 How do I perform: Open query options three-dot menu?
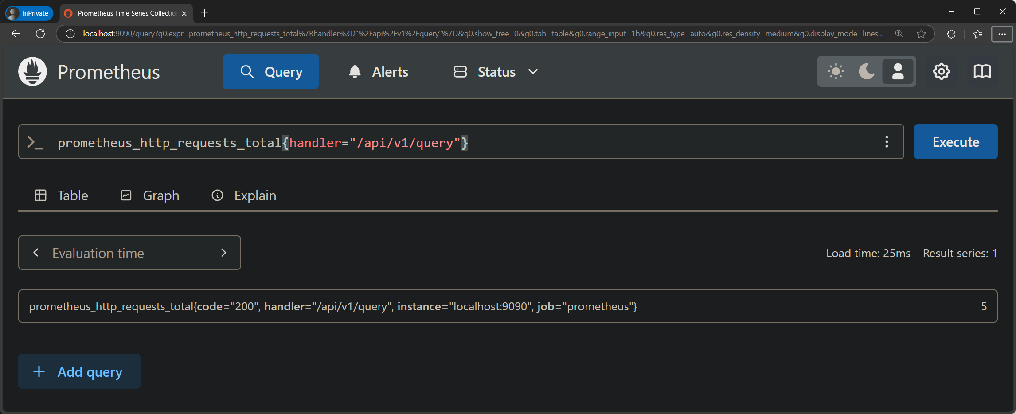[x=887, y=142]
